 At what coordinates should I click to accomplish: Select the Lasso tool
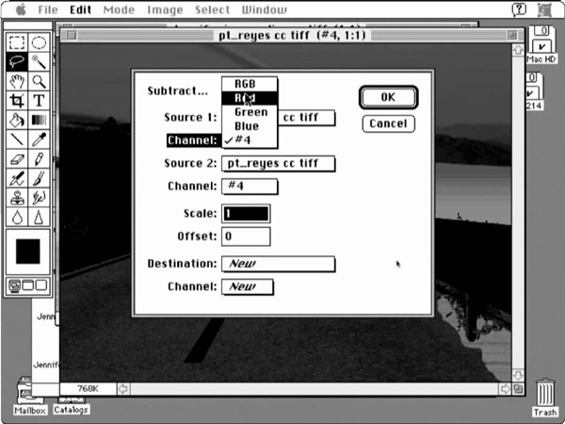17,61
